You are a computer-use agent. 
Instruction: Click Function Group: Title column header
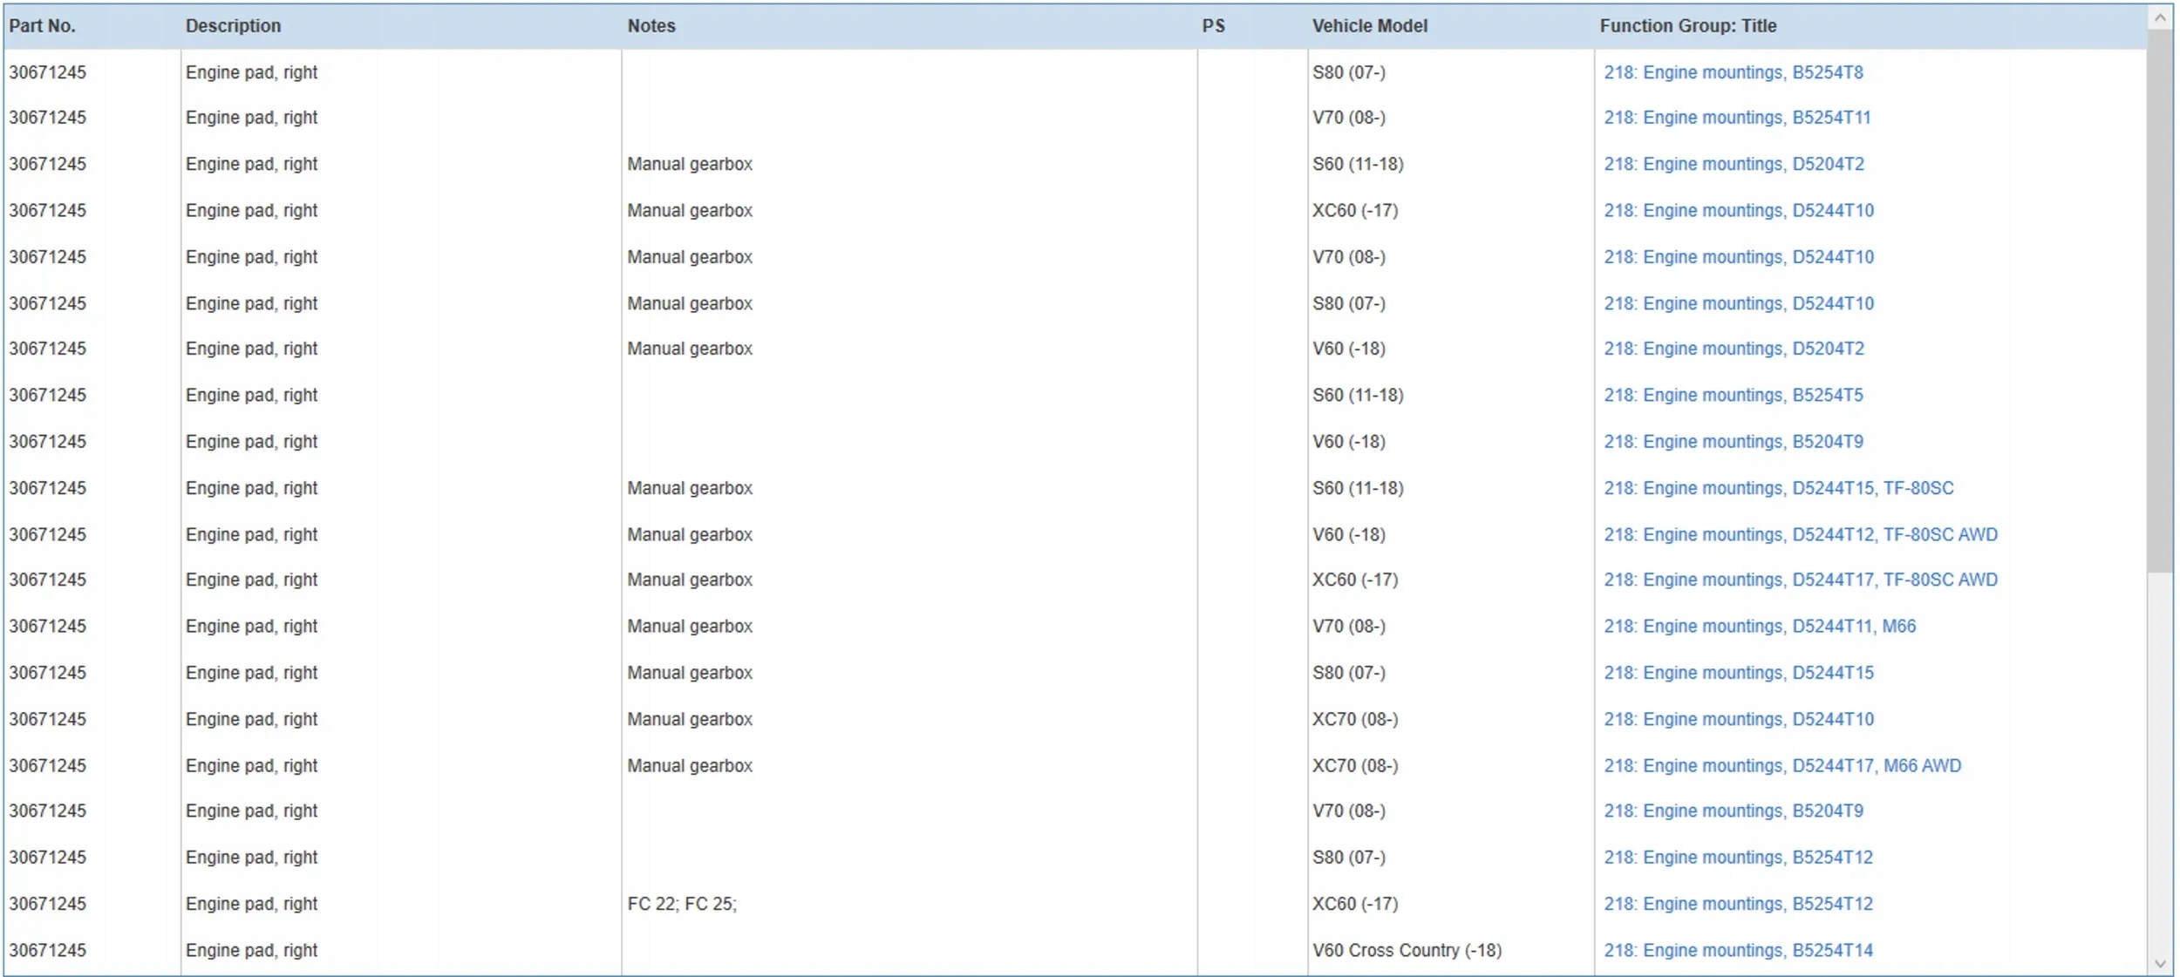1687,26
